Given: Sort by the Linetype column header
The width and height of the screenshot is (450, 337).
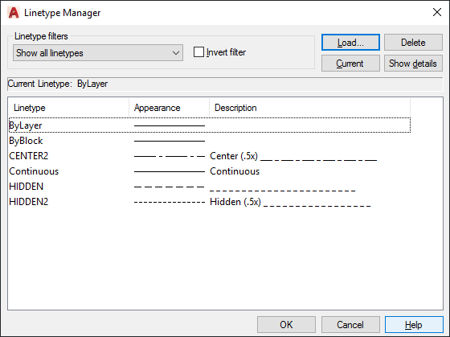Looking at the screenshot, I should click(x=68, y=108).
